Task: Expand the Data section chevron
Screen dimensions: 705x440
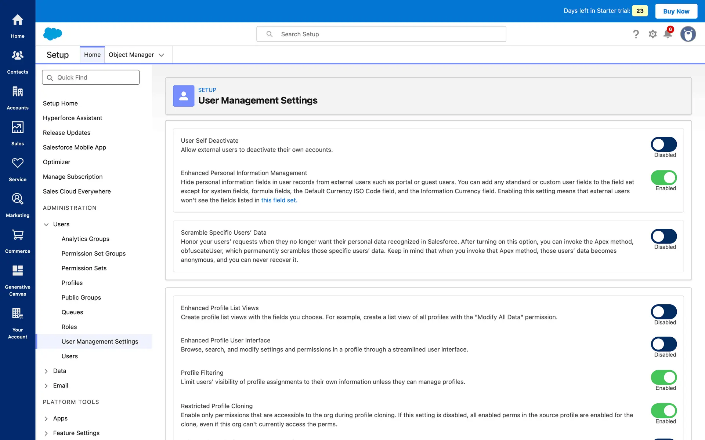Action: 46,371
